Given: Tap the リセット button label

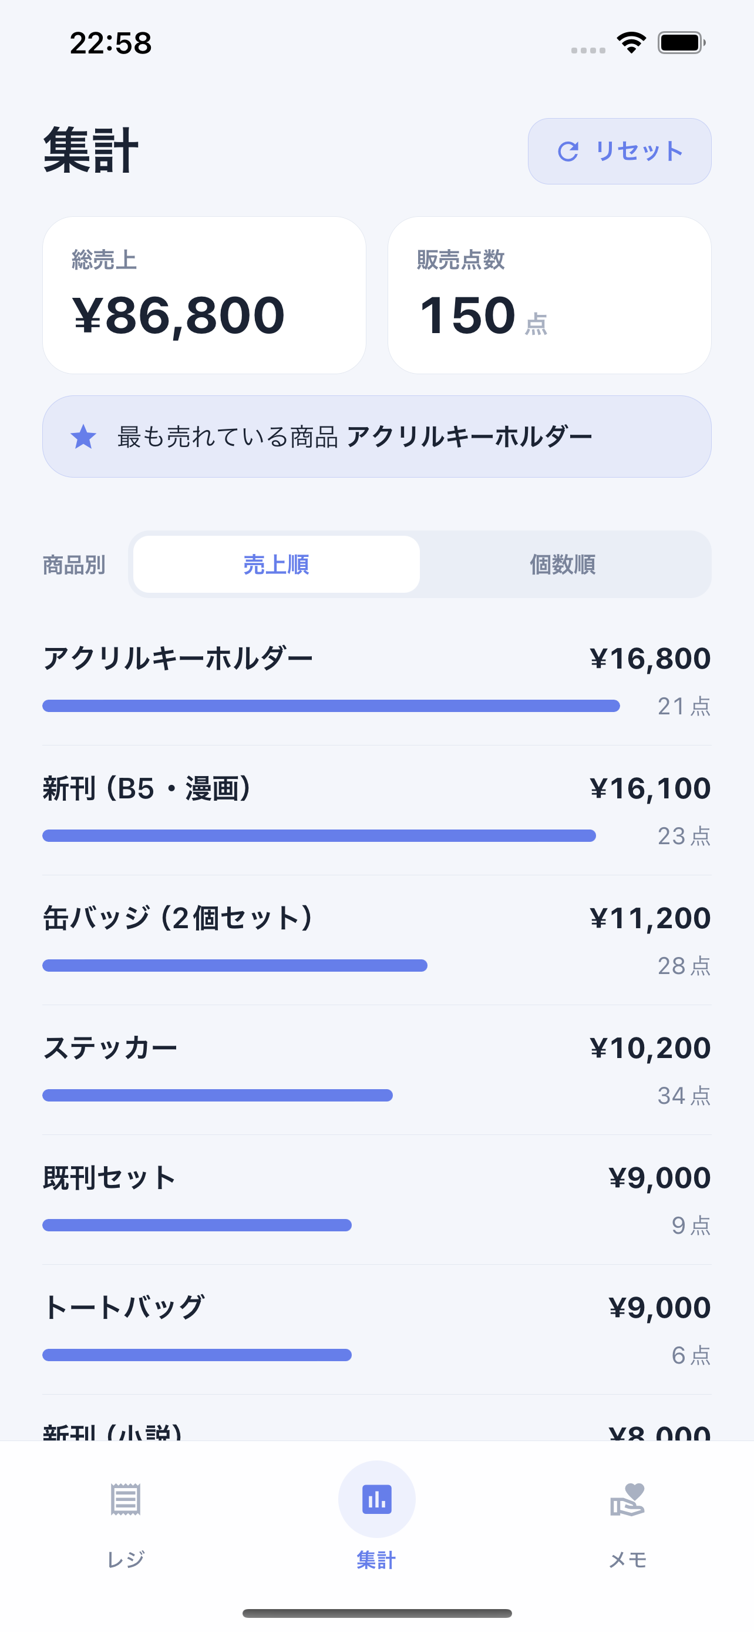Looking at the screenshot, I should point(639,152).
